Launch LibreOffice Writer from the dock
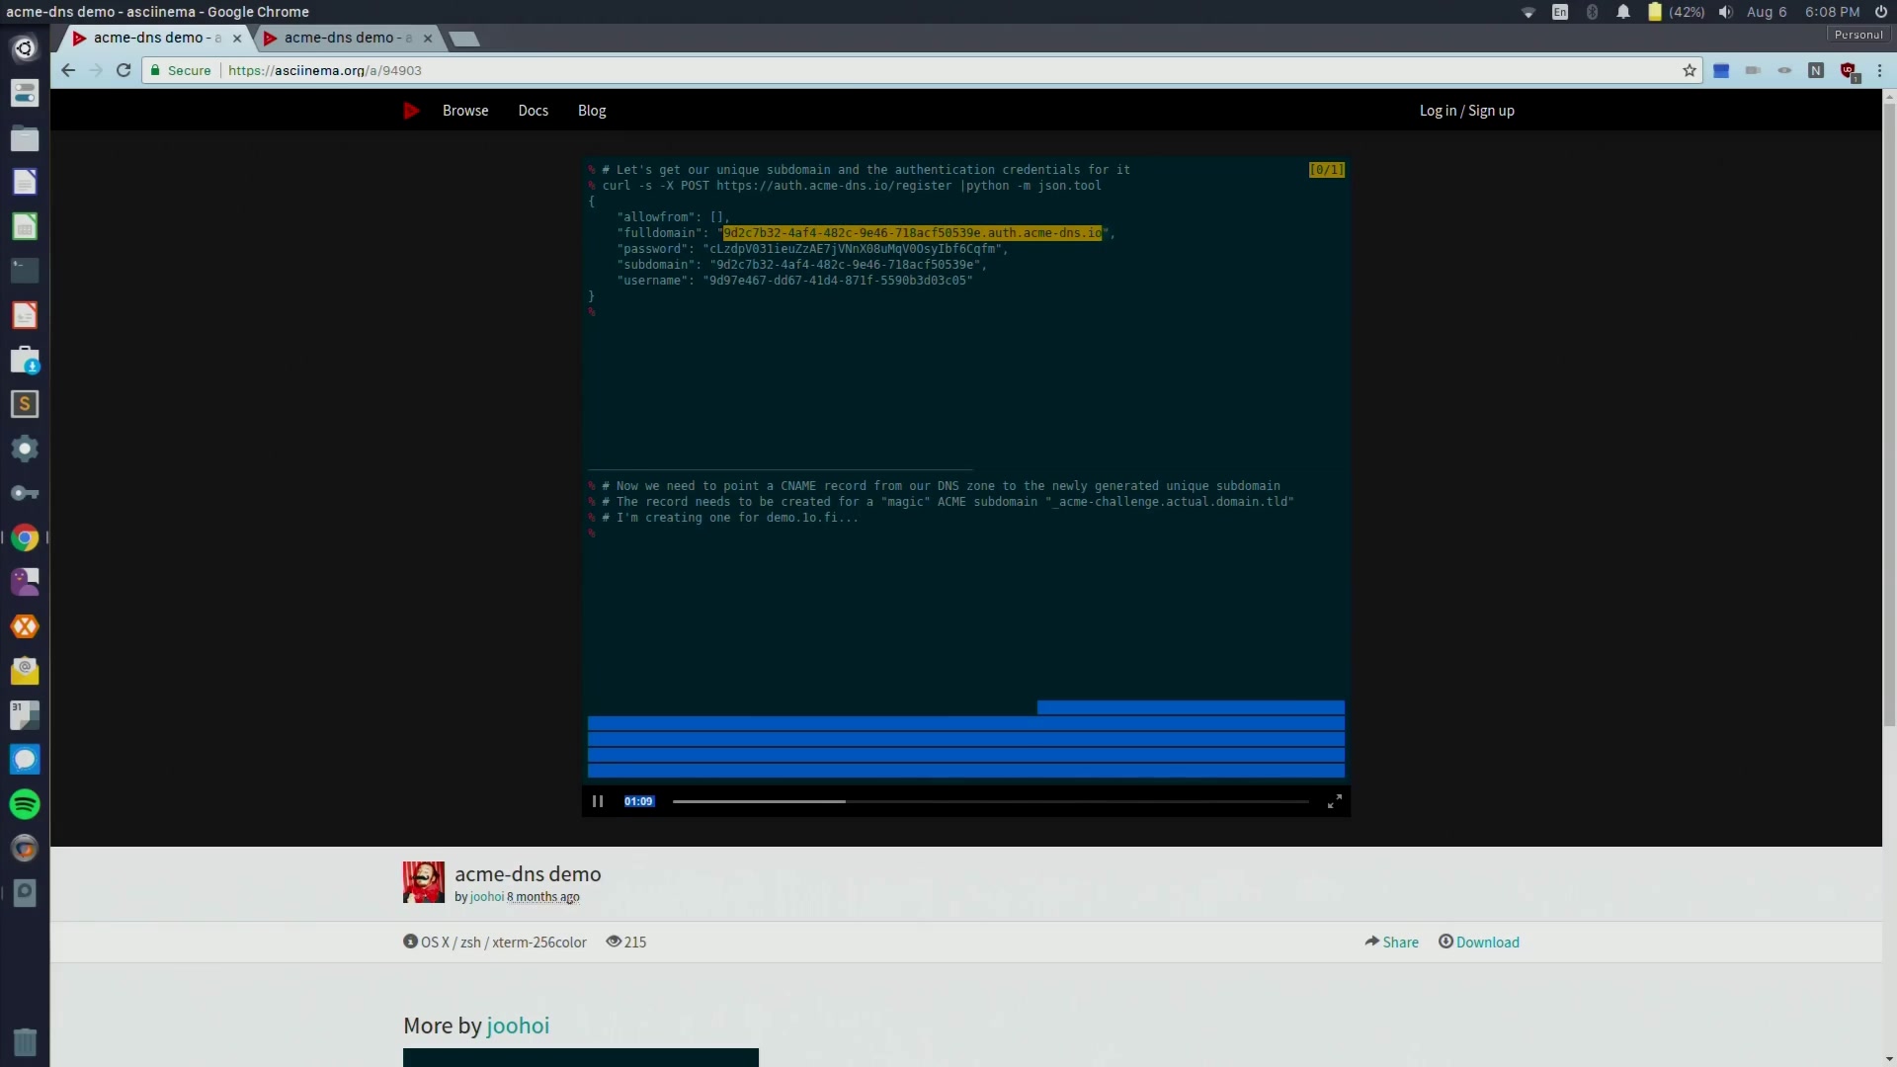Image resolution: width=1897 pixels, height=1067 pixels. click(x=25, y=182)
